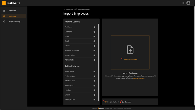195x110 pixels.
Task: Go to Employees breadcrumb link
Action: click(x=68, y=10)
